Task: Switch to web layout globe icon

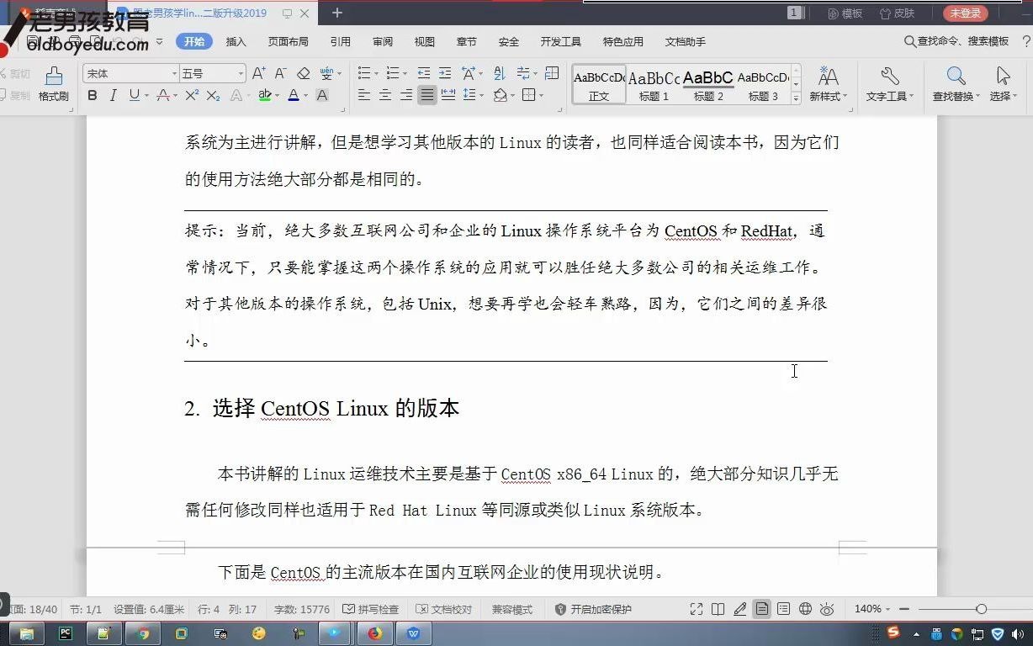Action: [805, 609]
